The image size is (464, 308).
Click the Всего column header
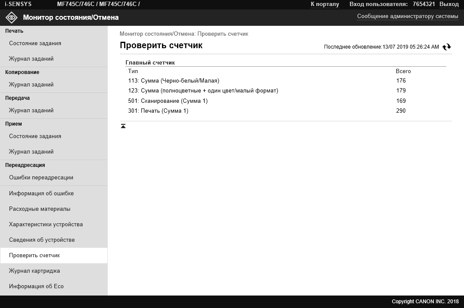point(403,71)
